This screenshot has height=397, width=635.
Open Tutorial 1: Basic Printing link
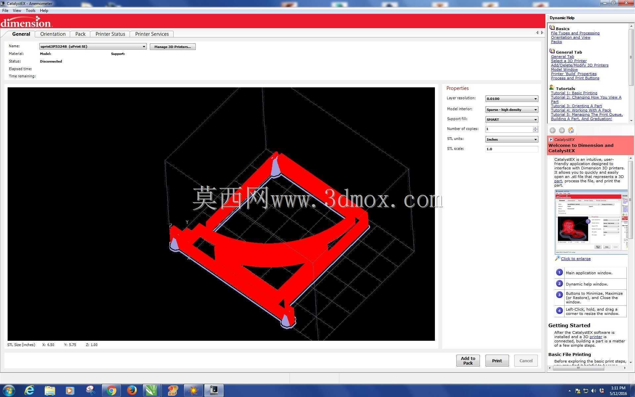coord(574,93)
